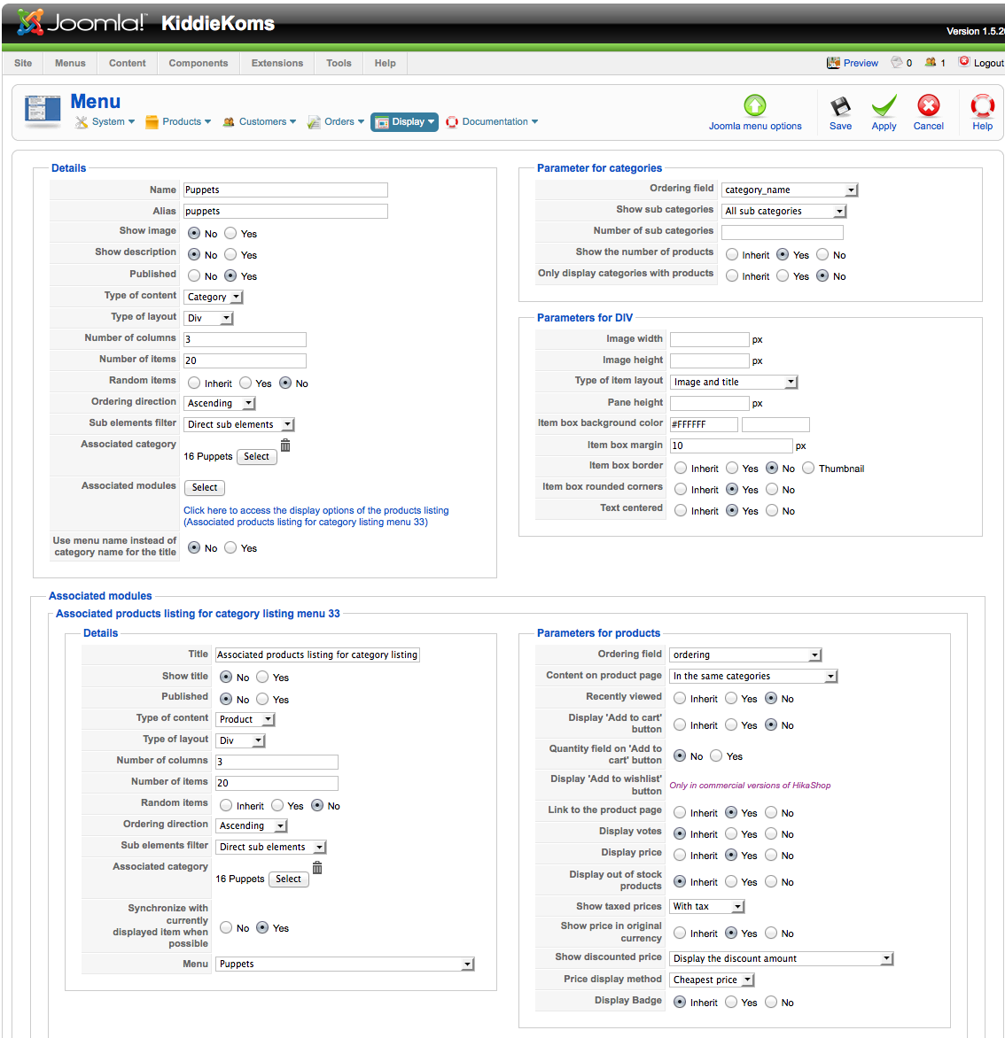Set Show the number of products to Inherit
The height and width of the screenshot is (1038, 1005).
coord(731,255)
